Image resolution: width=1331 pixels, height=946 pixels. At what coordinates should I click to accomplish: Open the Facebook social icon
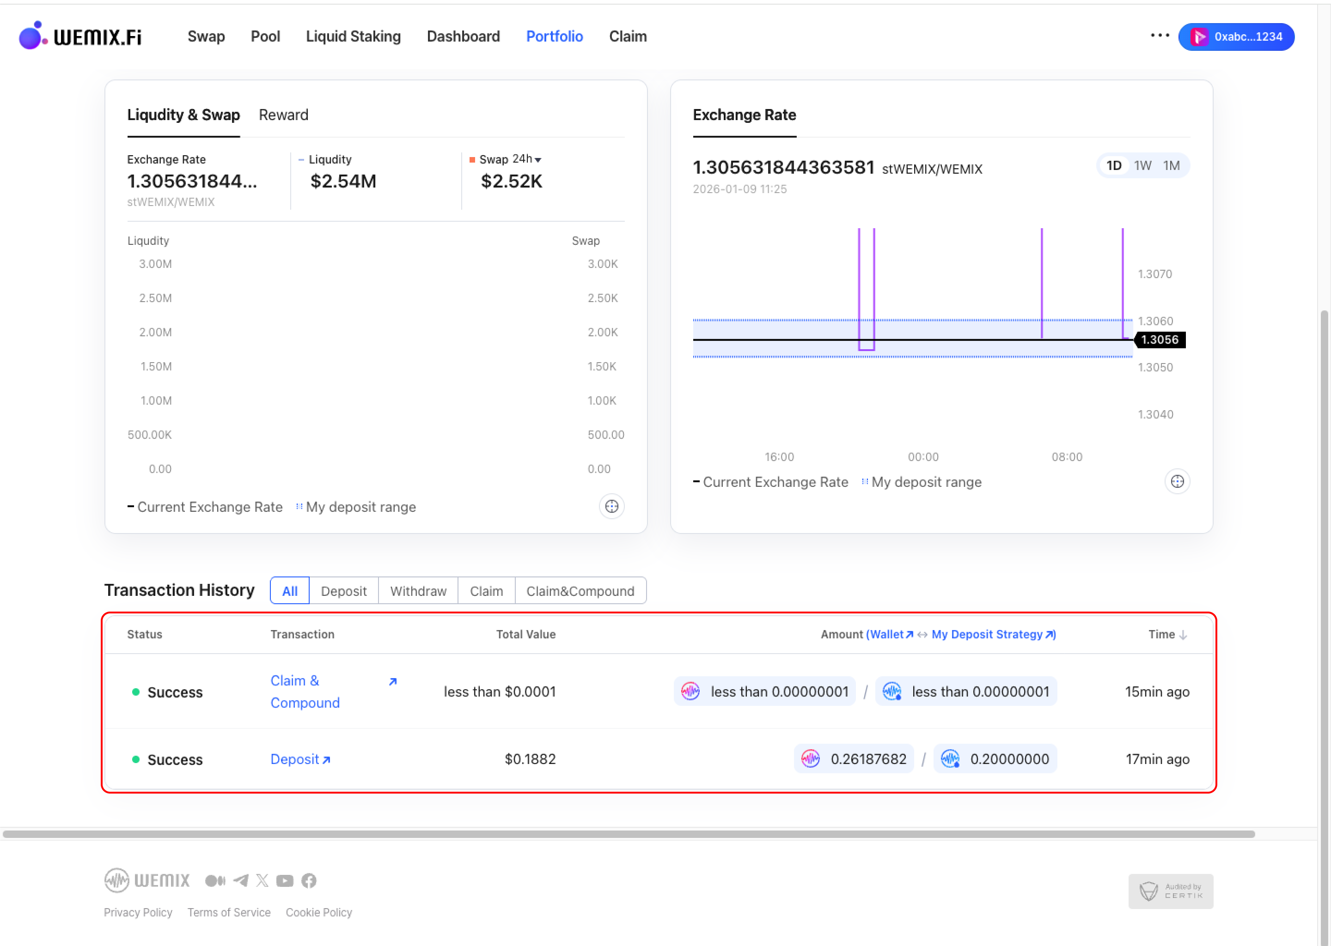[x=309, y=880]
